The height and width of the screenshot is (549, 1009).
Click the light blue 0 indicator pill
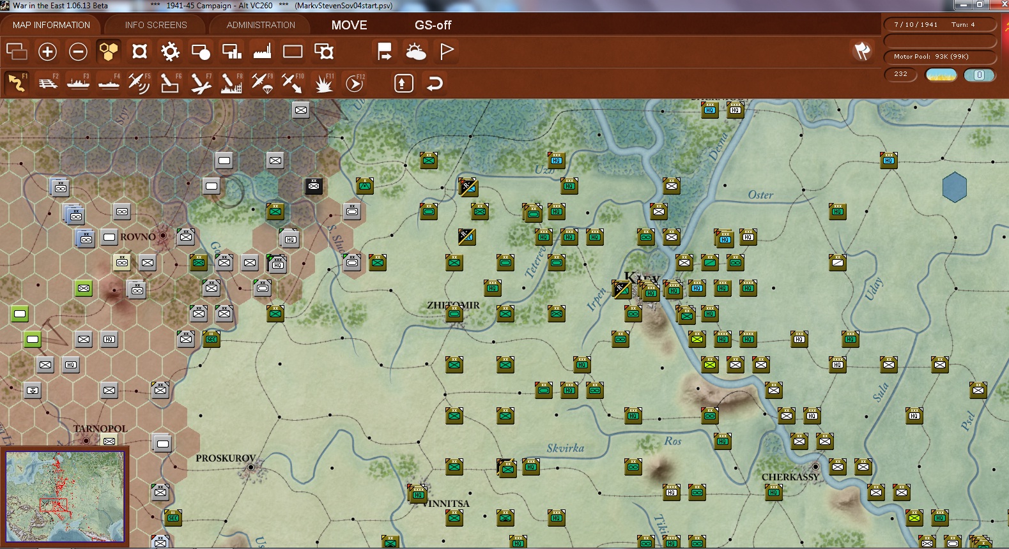(x=979, y=75)
